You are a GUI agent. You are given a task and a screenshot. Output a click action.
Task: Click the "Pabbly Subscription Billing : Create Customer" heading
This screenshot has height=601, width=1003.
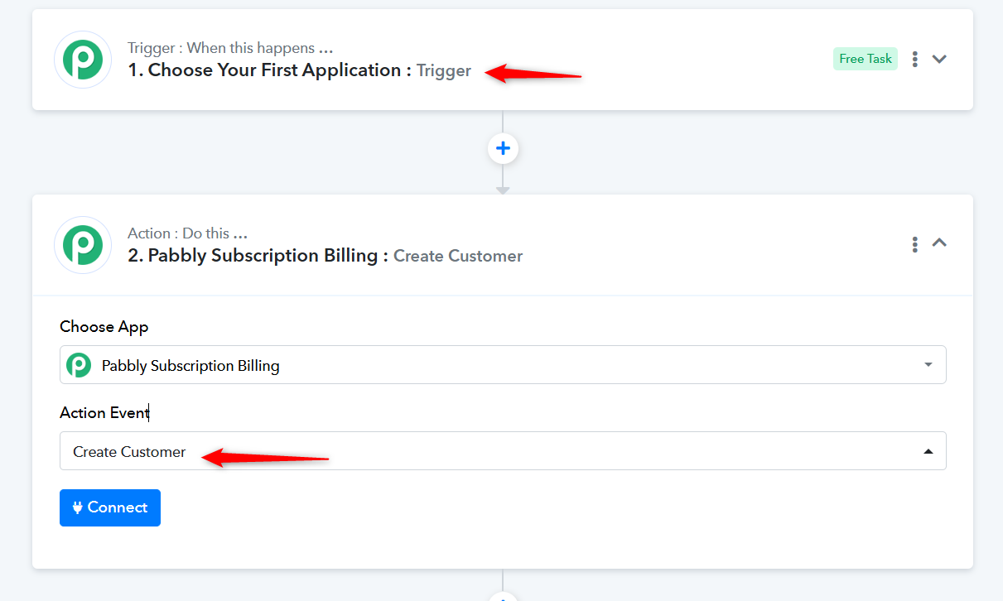click(x=325, y=256)
